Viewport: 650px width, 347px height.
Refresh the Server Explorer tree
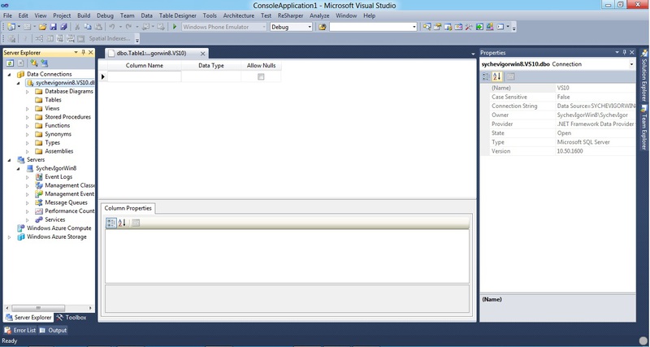tap(10, 63)
